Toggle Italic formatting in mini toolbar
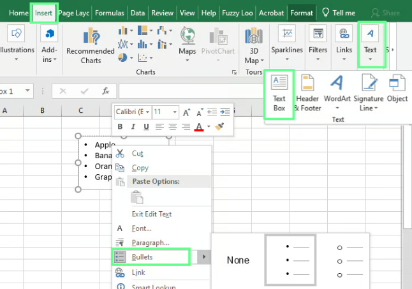The image size is (412, 289). (x=133, y=127)
